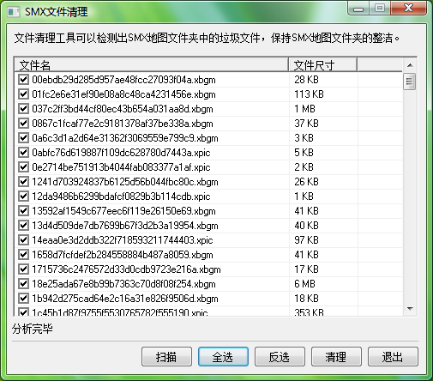Click the vertical scrollbar thumb
The width and height of the screenshot is (433, 381).
(x=409, y=82)
